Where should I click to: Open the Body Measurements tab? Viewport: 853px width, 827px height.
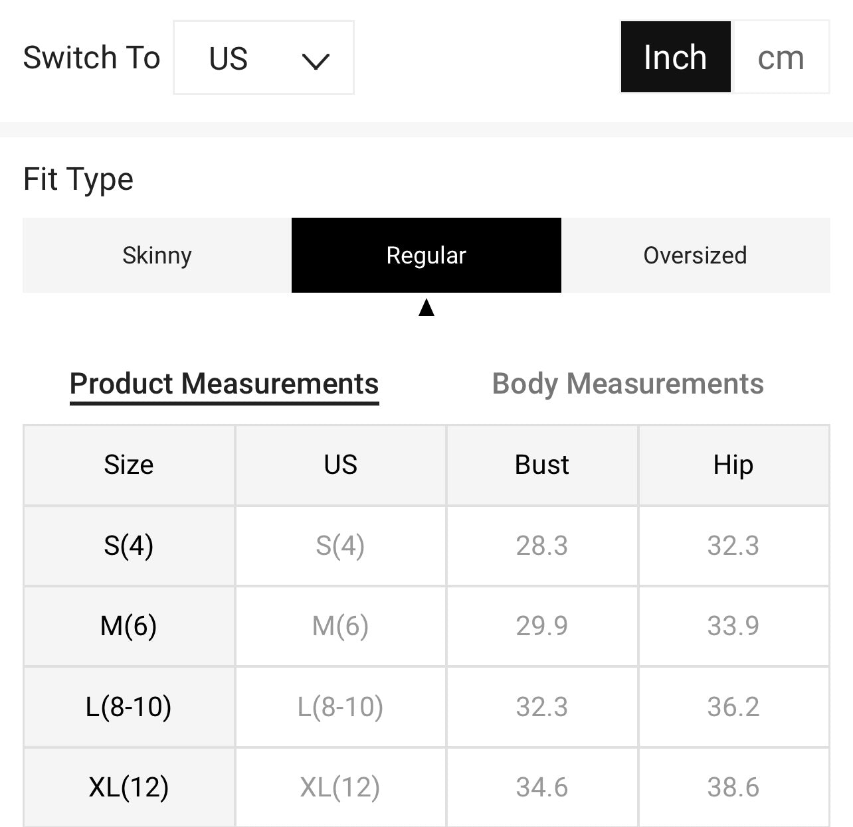(628, 384)
